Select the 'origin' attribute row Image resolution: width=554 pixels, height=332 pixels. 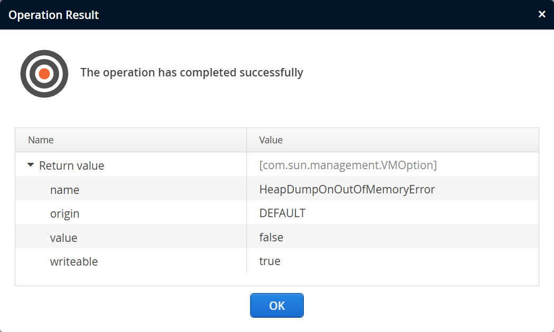64,213
